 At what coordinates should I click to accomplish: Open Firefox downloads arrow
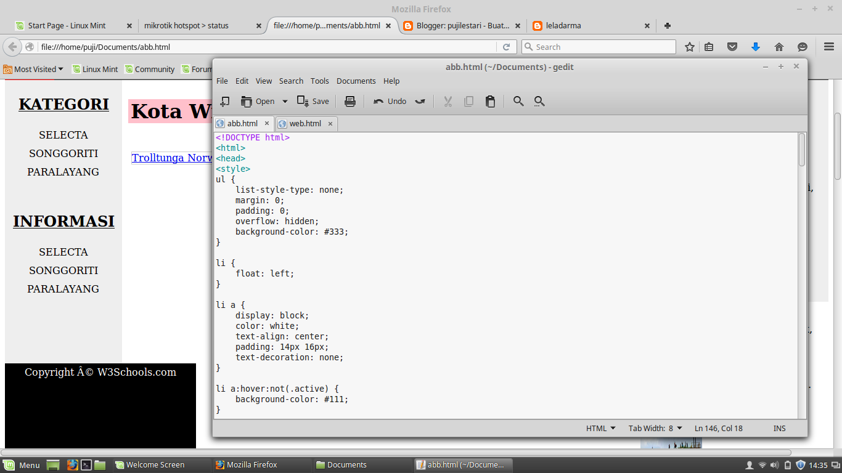pyautogui.click(x=756, y=47)
